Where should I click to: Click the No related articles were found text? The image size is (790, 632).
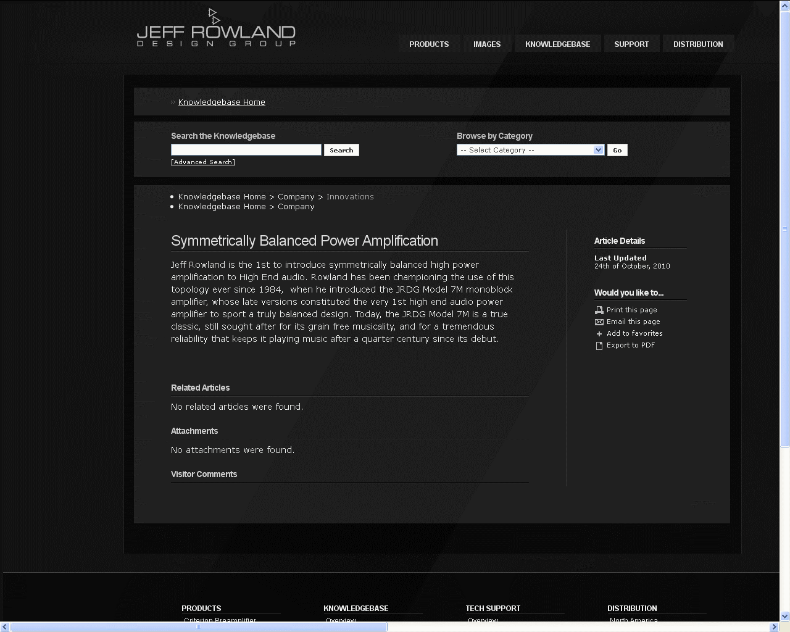[237, 407]
